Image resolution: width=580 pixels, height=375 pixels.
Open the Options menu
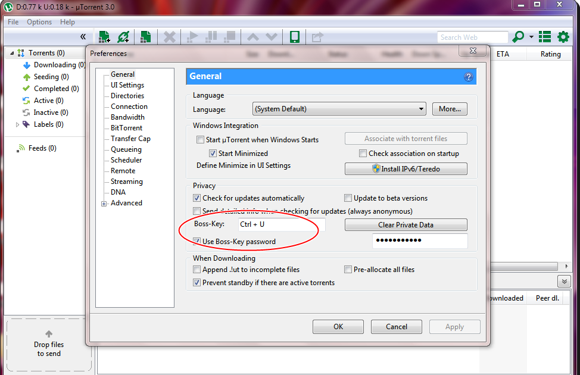[39, 22]
